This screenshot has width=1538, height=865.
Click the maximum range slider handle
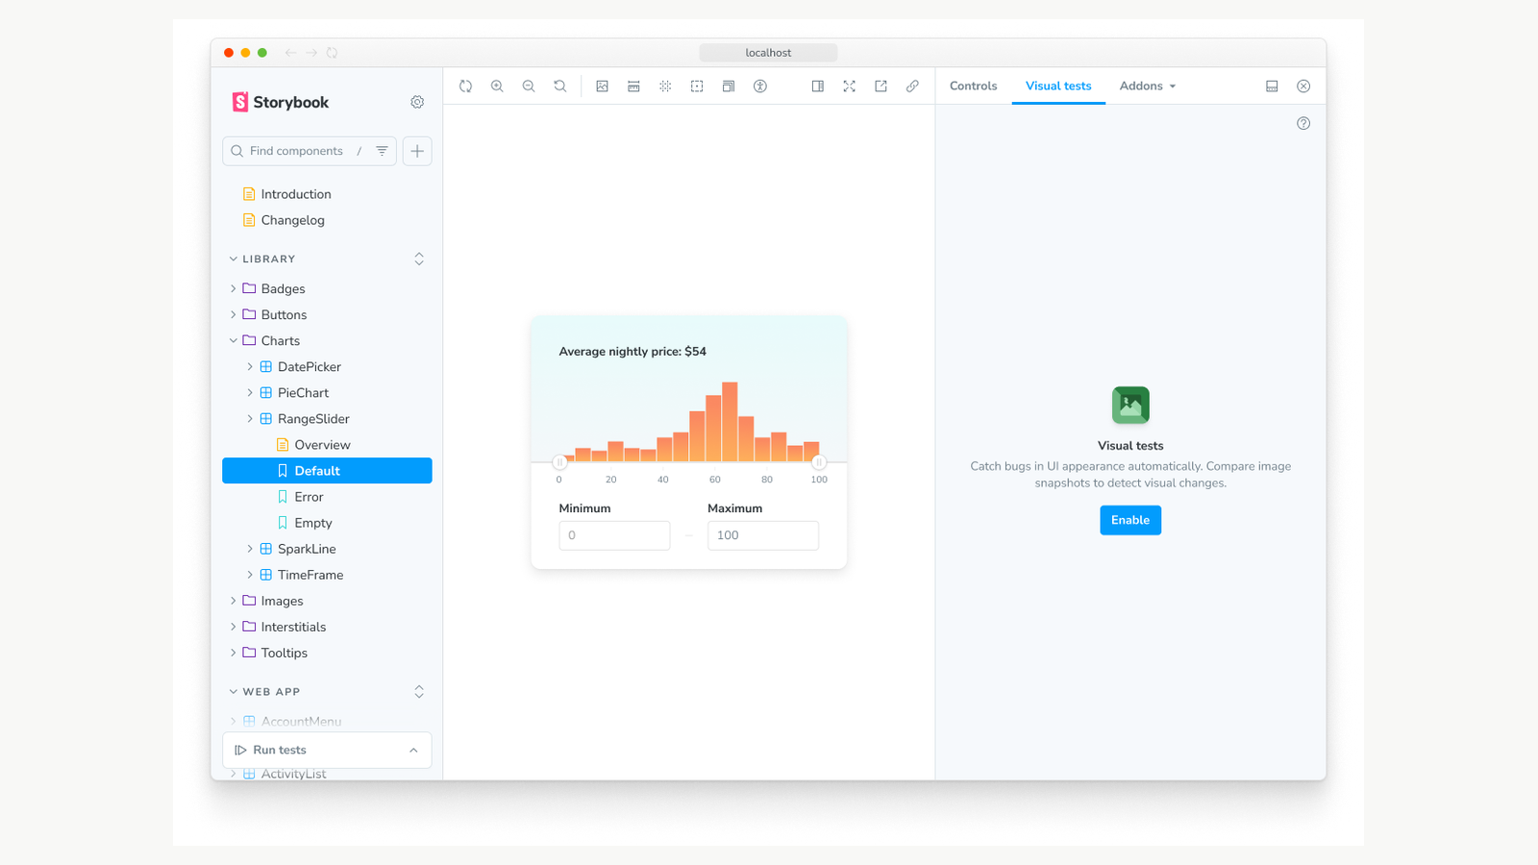tap(819, 462)
